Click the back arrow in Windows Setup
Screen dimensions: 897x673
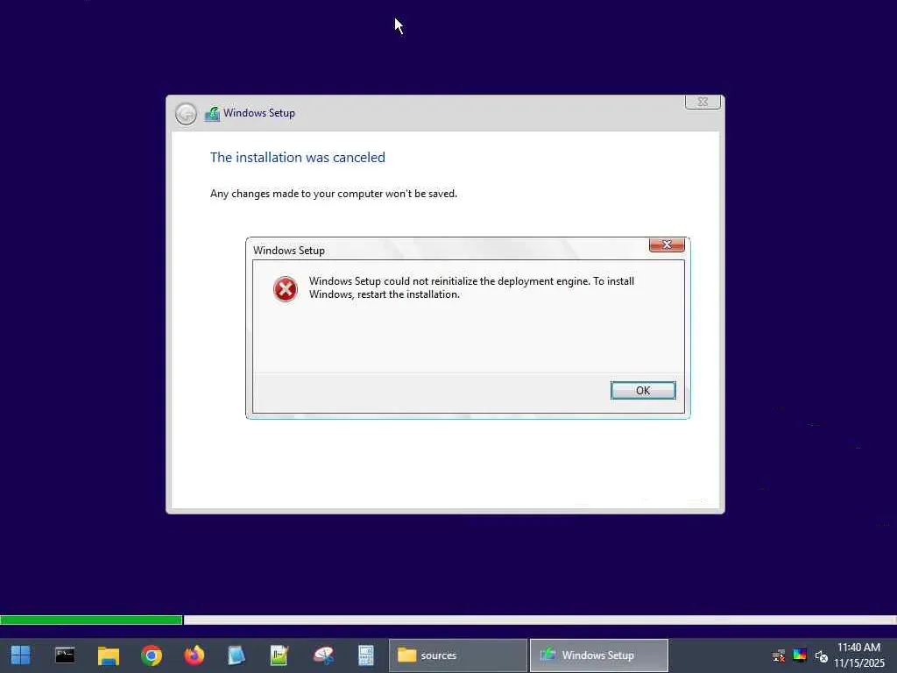(186, 114)
